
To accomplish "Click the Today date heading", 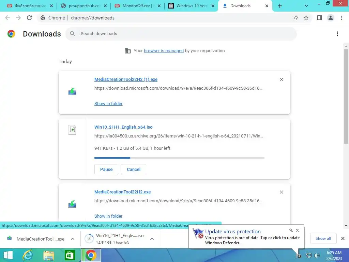I will click(65, 62).
